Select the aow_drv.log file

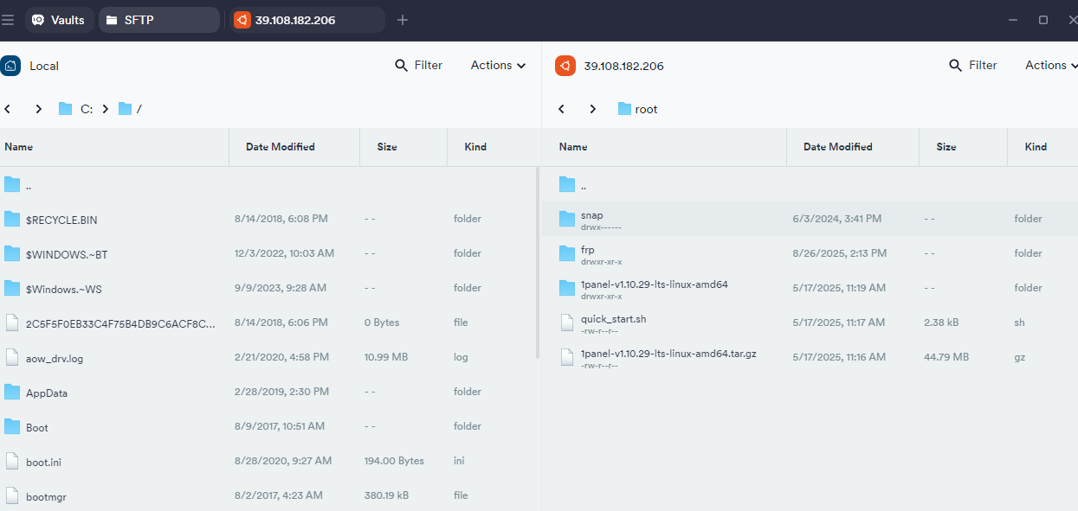pos(55,358)
